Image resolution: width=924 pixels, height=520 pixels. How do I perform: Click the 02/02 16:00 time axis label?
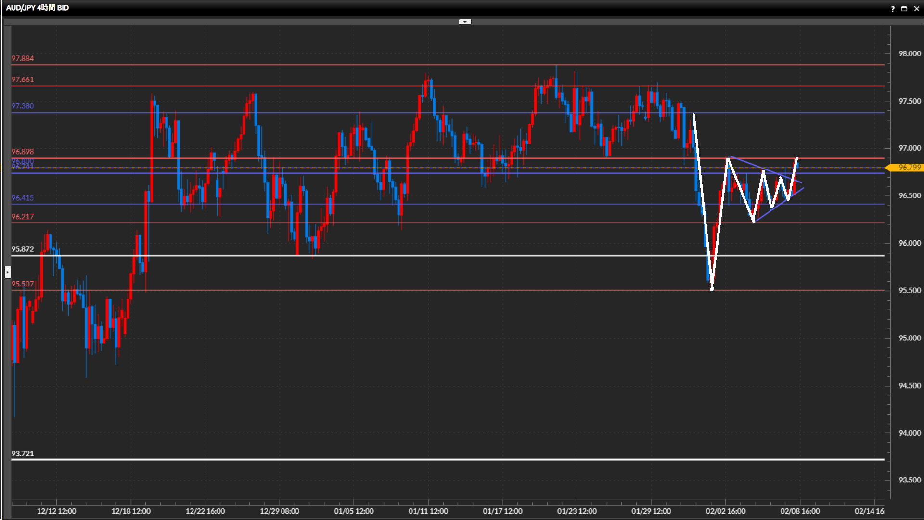(x=725, y=511)
